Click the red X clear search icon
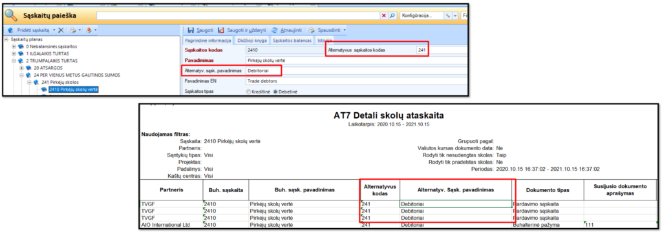The image size is (662, 232). (384, 15)
